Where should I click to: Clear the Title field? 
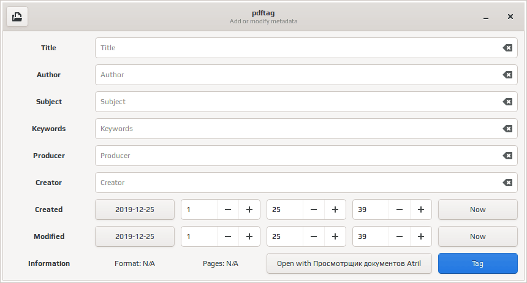507,48
